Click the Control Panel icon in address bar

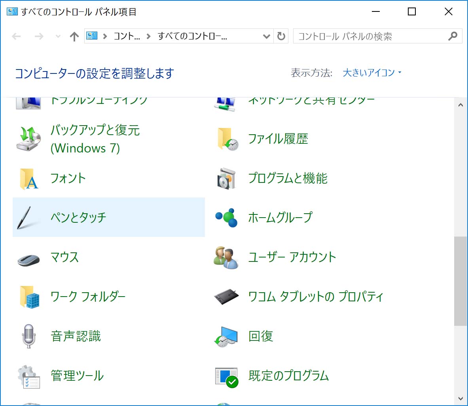92,36
